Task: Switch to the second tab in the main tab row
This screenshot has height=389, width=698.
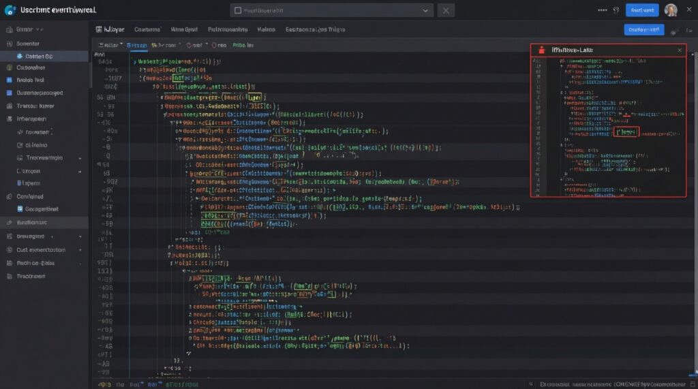Action: click(147, 30)
